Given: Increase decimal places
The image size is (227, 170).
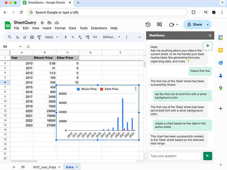Looking at the screenshot, I should coord(87,37).
